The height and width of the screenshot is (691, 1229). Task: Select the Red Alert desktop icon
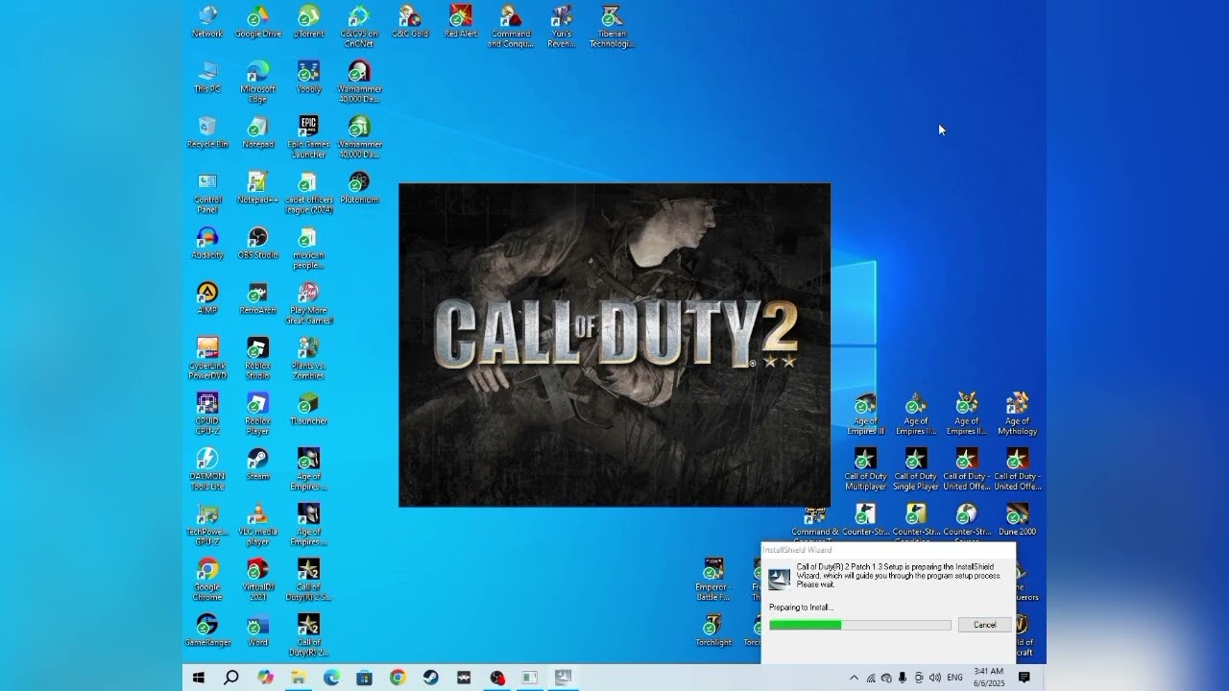pyautogui.click(x=461, y=22)
